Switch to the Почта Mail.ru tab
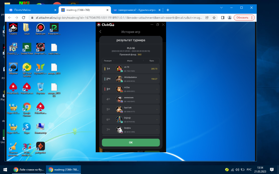Image resolution: width=279 pixels, height=174 pixels. coord(31,10)
